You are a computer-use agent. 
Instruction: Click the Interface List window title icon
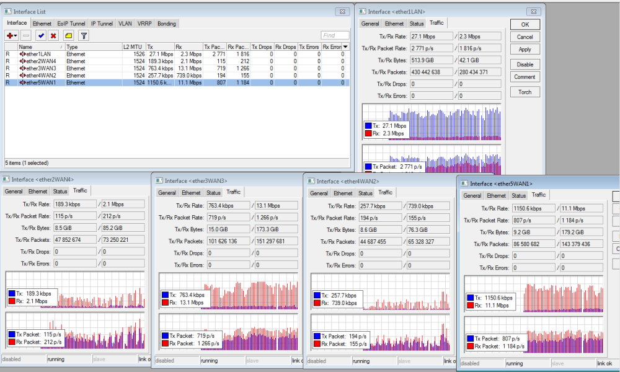click(8, 11)
